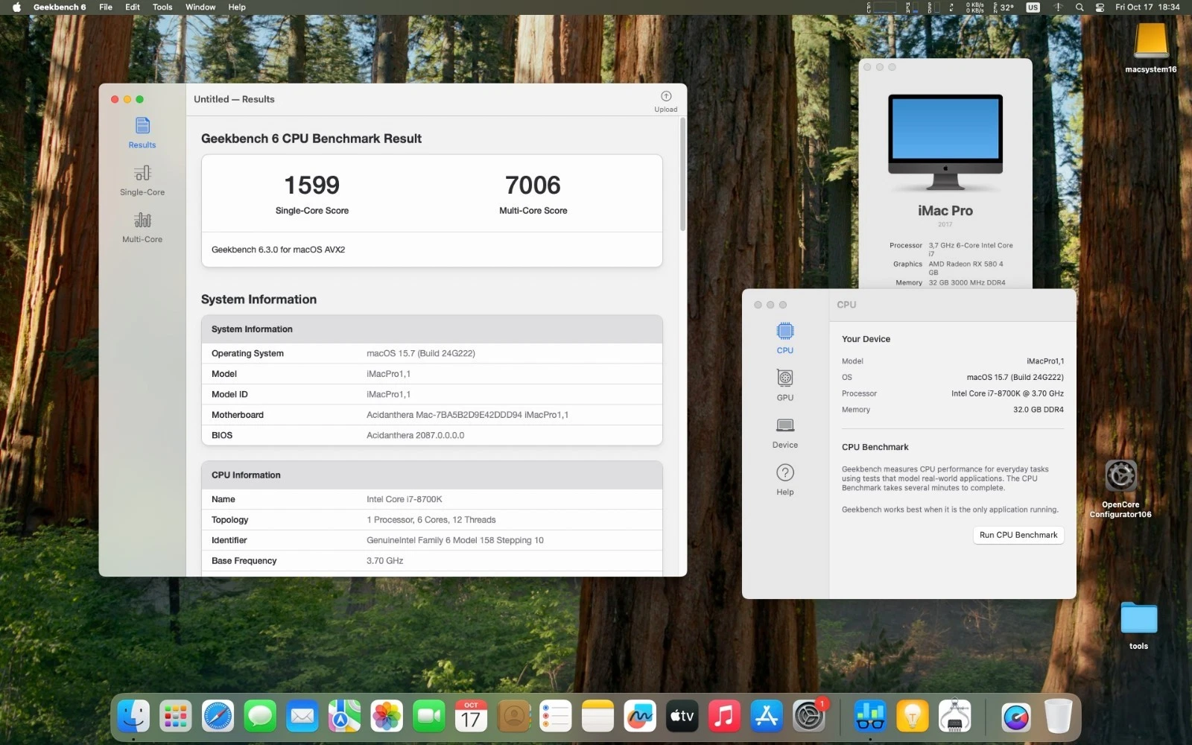Open Maps from the Dock
This screenshot has height=745, width=1192.
344,717
